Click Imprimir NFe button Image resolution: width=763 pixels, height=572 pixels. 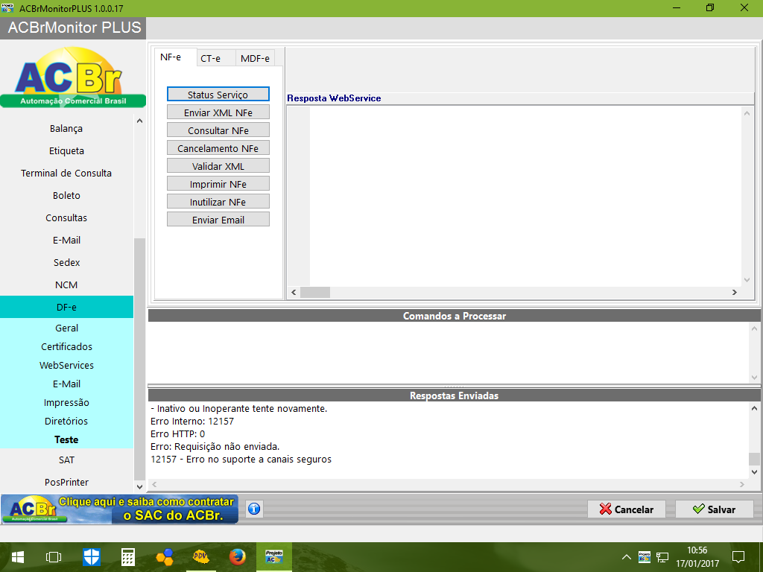click(x=218, y=184)
